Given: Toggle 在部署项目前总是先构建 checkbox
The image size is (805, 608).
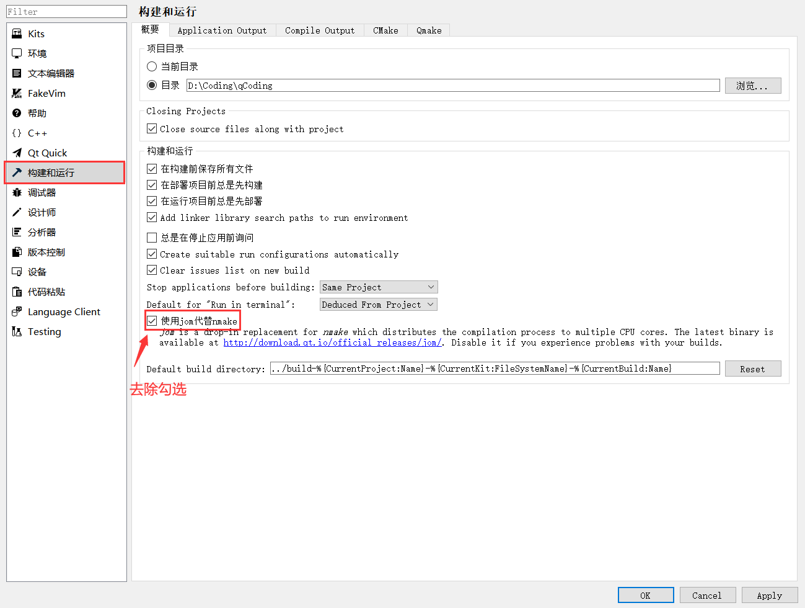Looking at the screenshot, I should click(x=152, y=185).
